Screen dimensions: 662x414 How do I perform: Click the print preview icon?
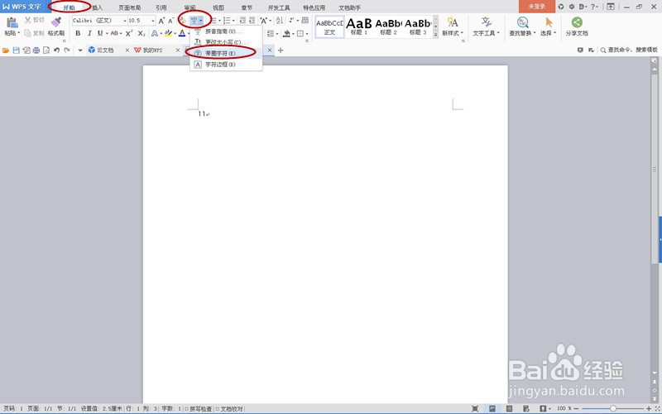point(46,51)
